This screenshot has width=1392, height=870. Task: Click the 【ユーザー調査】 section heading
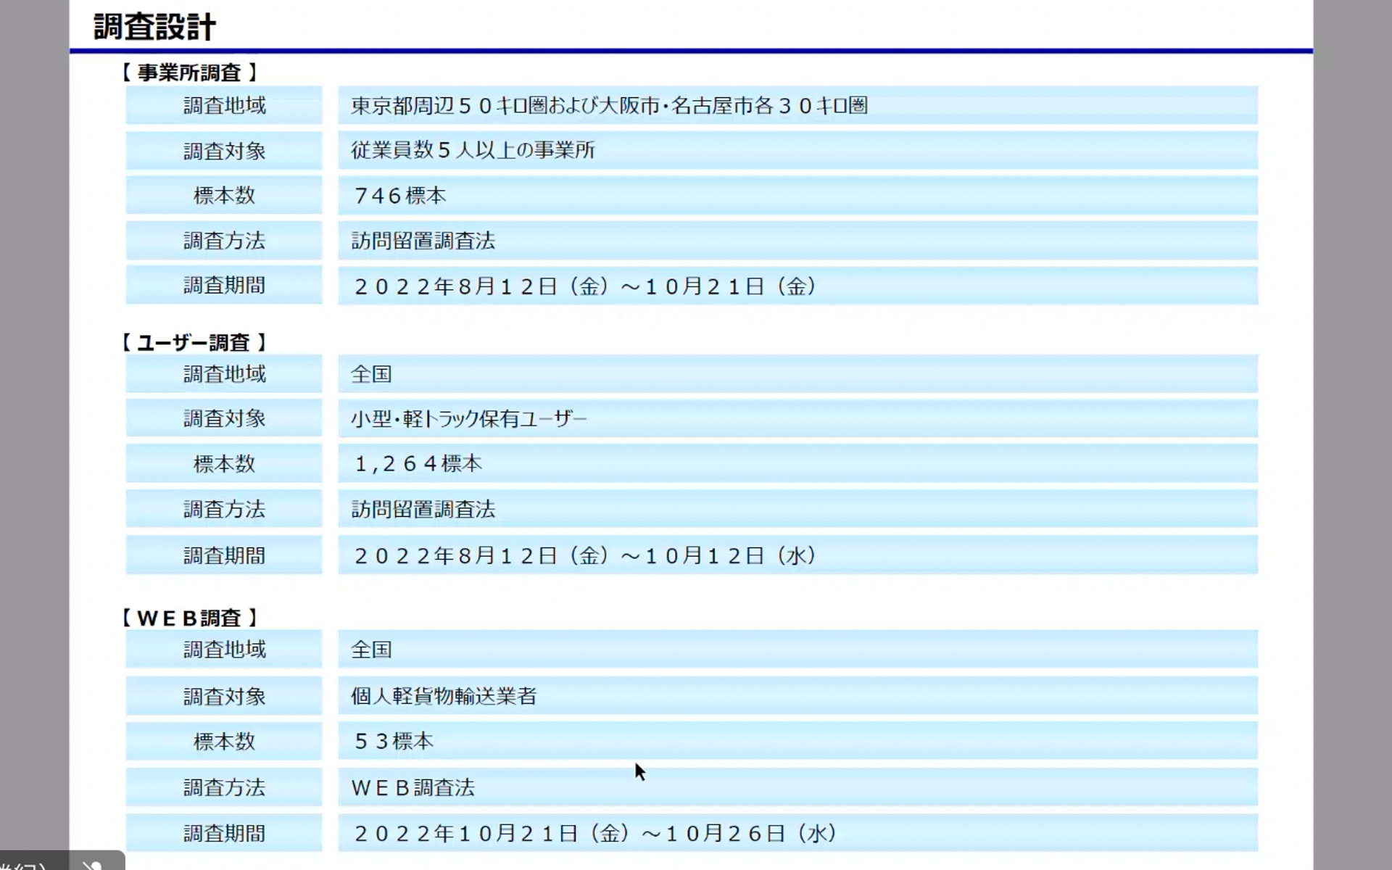click(x=194, y=342)
